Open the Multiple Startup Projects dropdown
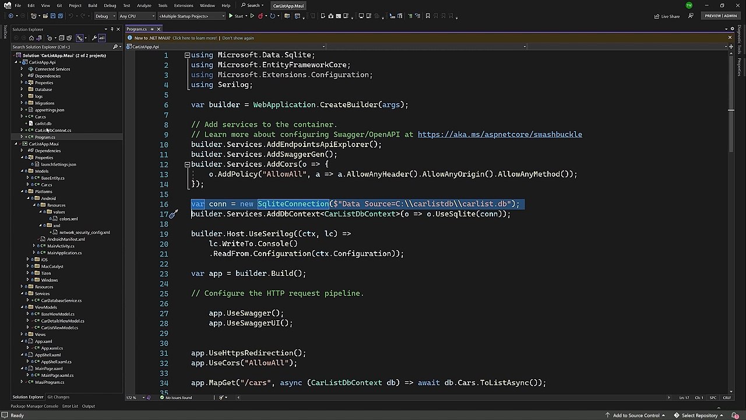Viewport: 746px width, 420px height. 191,16
